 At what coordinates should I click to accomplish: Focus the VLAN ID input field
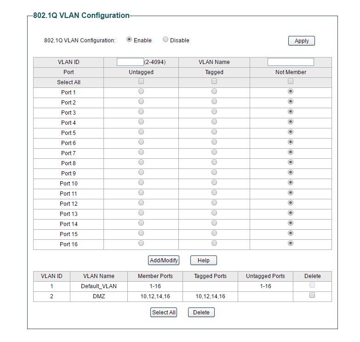tap(130, 62)
